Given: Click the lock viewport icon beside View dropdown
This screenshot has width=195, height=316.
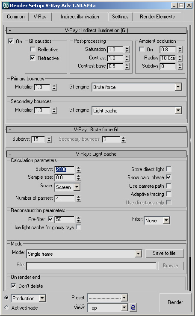Looking at the screenshot, I should (x=133, y=307).
